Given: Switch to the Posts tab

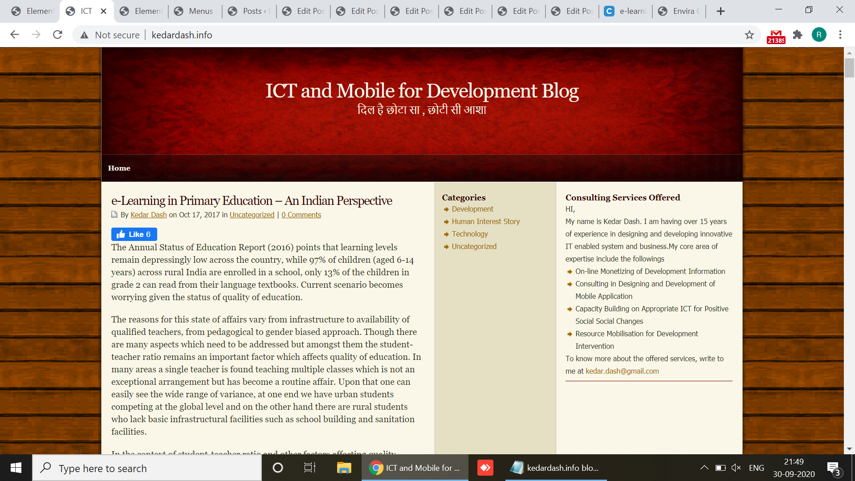Looking at the screenshot, I should click(x=249, y=11).
